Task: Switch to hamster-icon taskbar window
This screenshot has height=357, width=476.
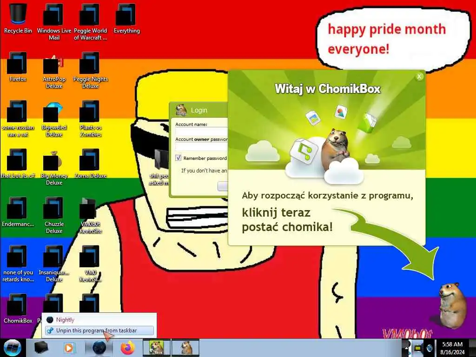Action: 185,348
